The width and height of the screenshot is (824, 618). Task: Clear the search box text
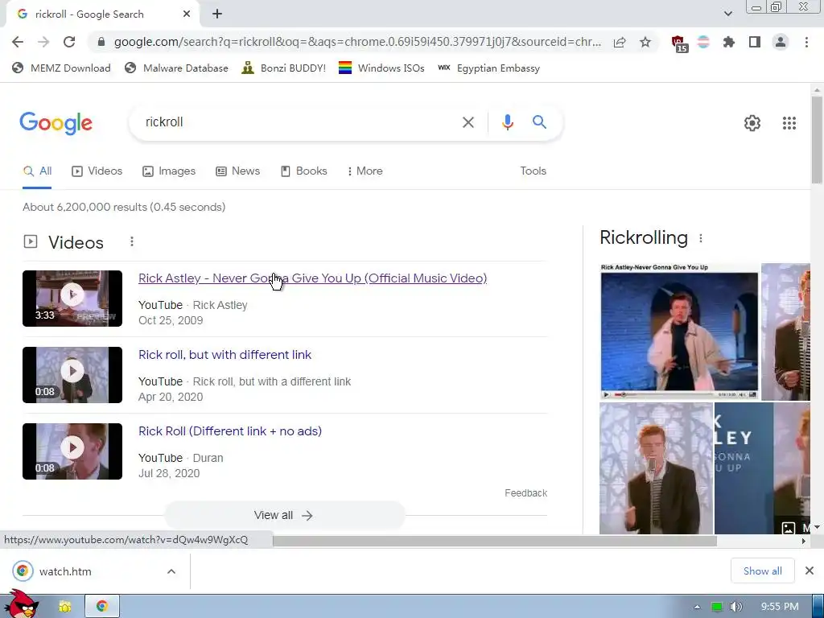(x=468, y=122)
